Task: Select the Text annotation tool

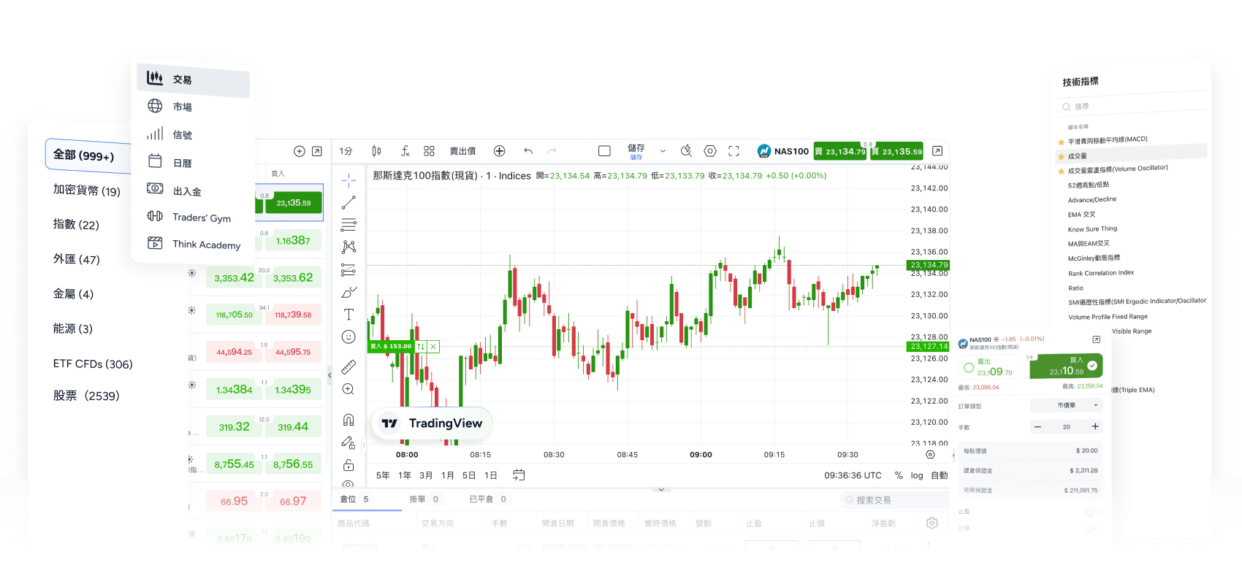Action: click(x=348, y=314)
